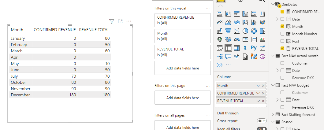This screenshot has height=130, width=324.
Task: Add a Q&A speech bubble visual
Action: [228, 56]
